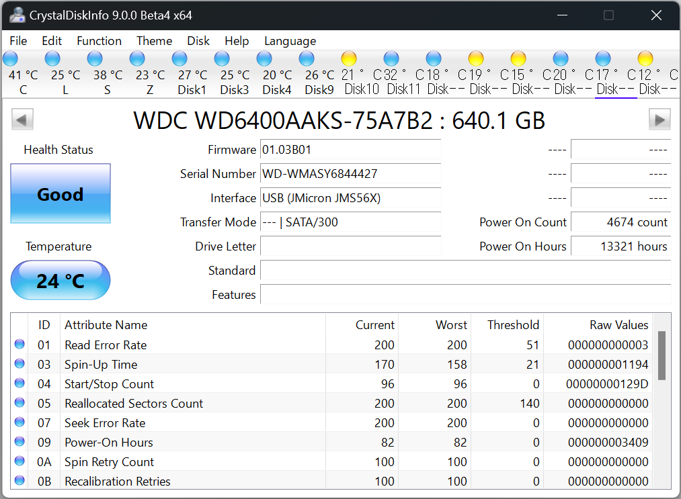
Task: Switch to Disk4 at 20 °C
Action: [264, 58]
